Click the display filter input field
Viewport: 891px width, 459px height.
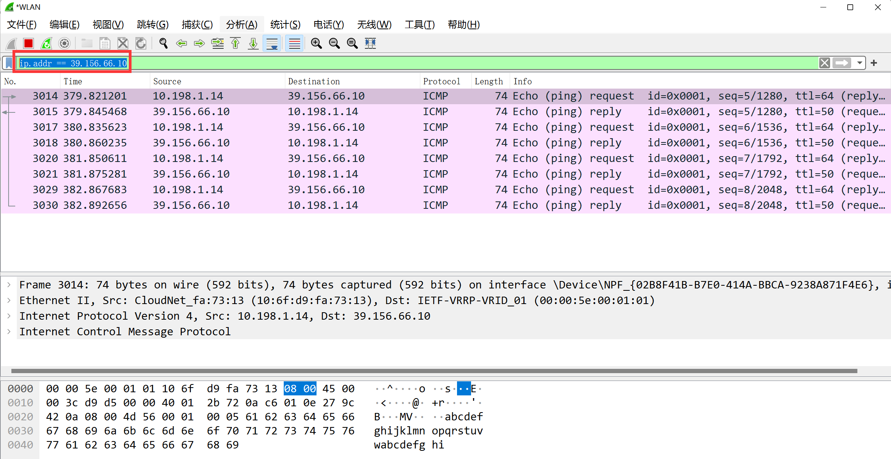pyautogui.click(x=418, y=63)
